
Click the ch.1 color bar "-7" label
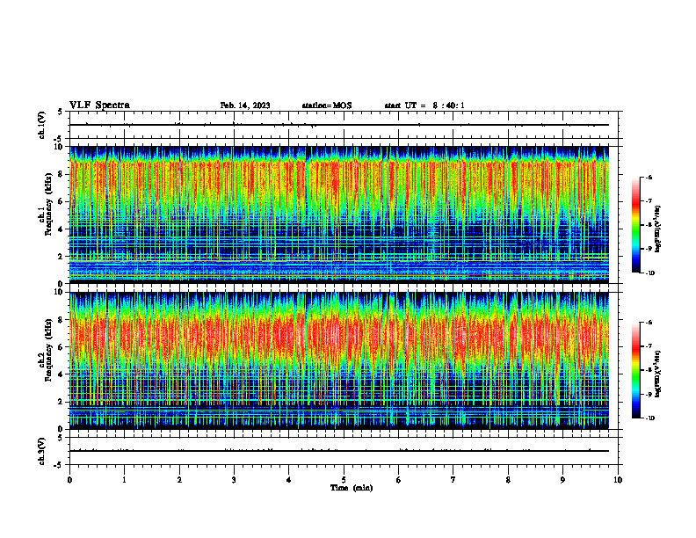click(x=649, y=201)
